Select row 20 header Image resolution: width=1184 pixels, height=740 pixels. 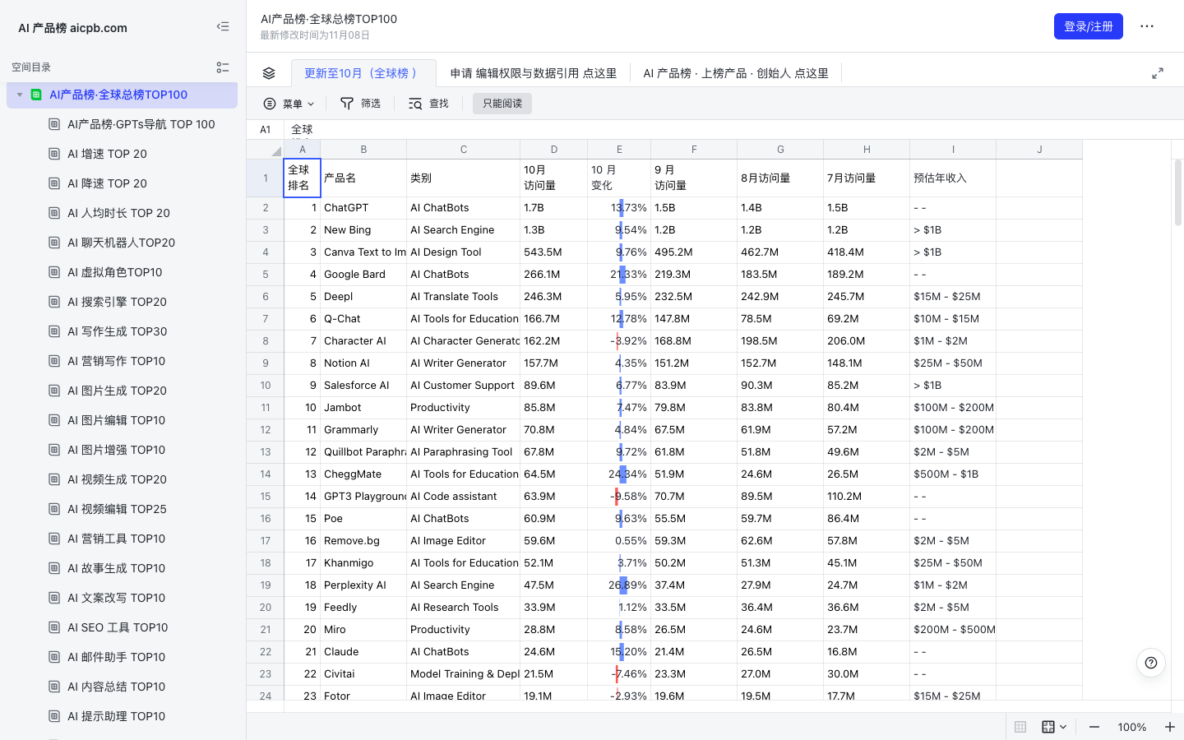(x=266, y=608)
